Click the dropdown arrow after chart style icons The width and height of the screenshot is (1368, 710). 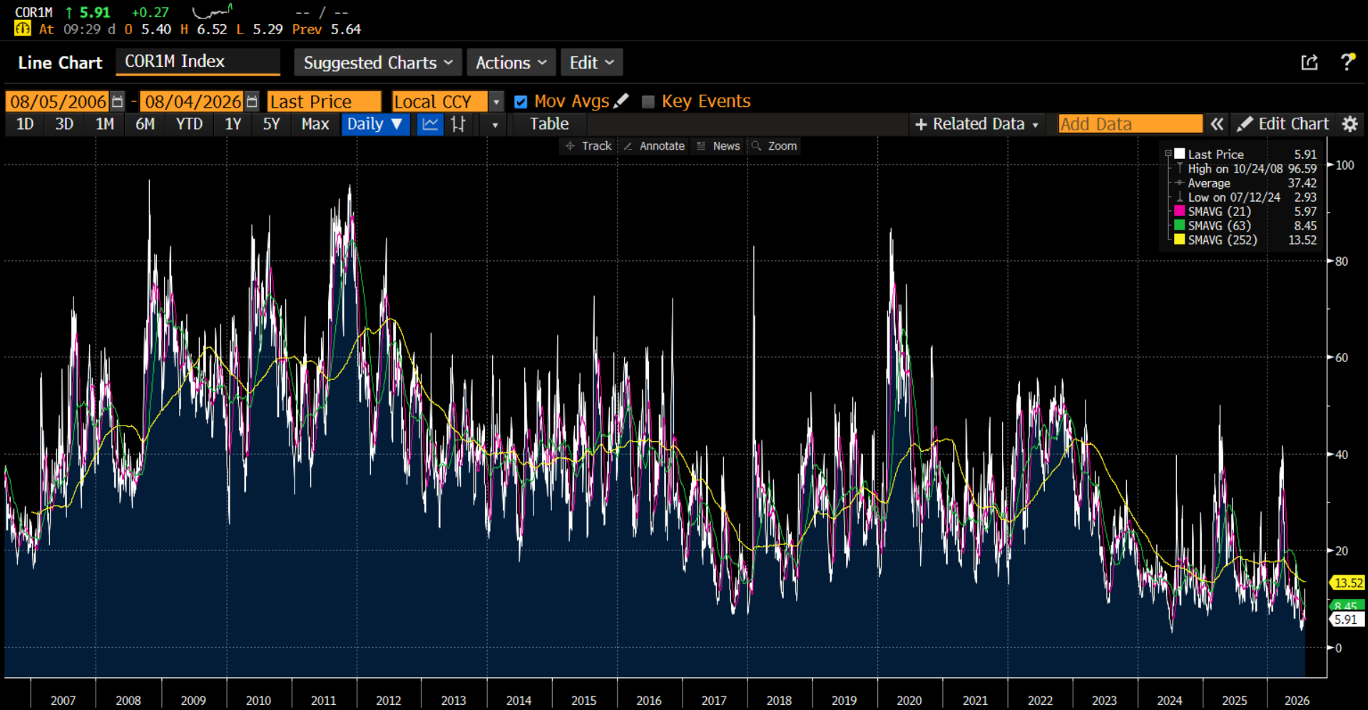pos(495,125)
